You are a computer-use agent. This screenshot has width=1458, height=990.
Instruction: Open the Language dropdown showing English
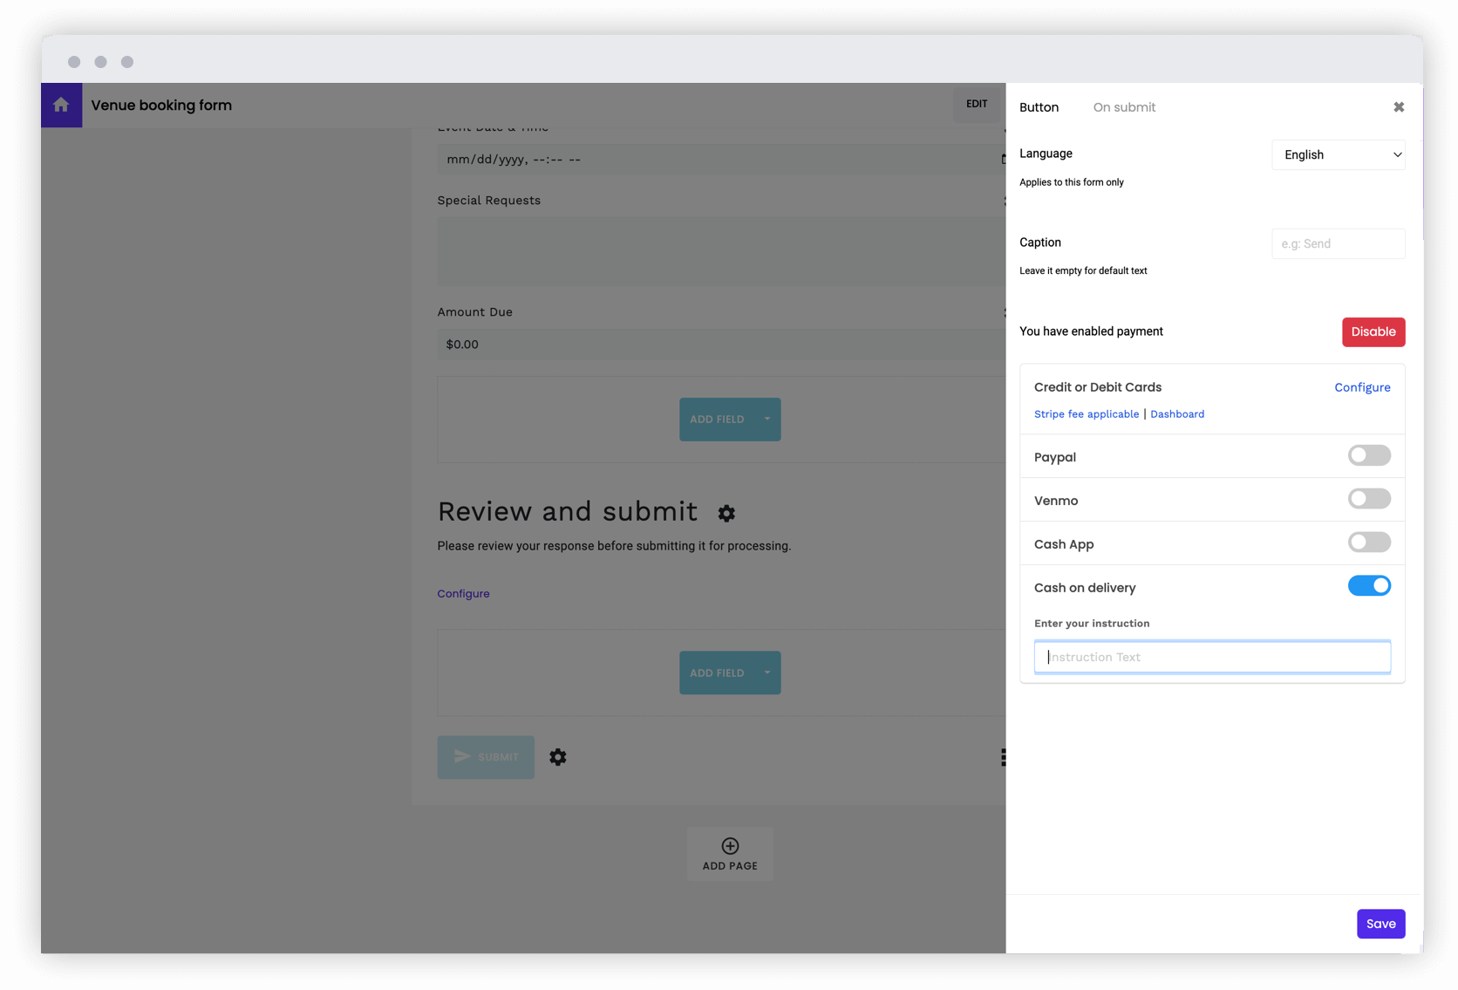pos(1338,154)
